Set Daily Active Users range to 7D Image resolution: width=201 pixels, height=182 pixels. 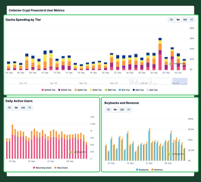[9, 108]
